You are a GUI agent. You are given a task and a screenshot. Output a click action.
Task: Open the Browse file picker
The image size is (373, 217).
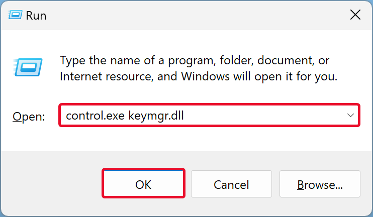coord(320,184)
